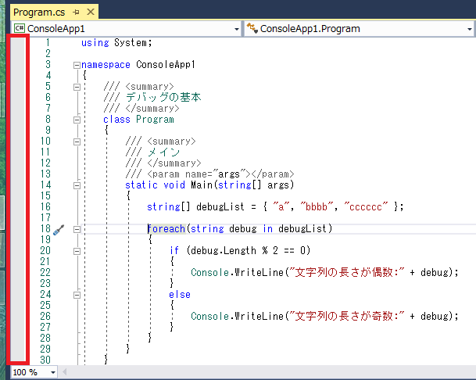Click the 'メイン' comment on line 11
Screen dimensions: 476x380
click(163, 152)
